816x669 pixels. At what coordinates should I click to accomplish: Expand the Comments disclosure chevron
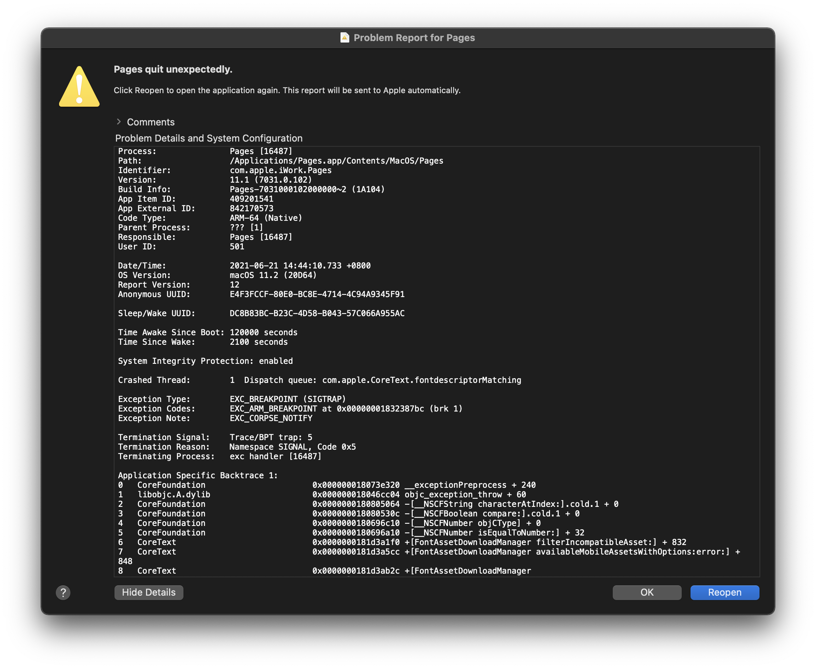(119, 122)
